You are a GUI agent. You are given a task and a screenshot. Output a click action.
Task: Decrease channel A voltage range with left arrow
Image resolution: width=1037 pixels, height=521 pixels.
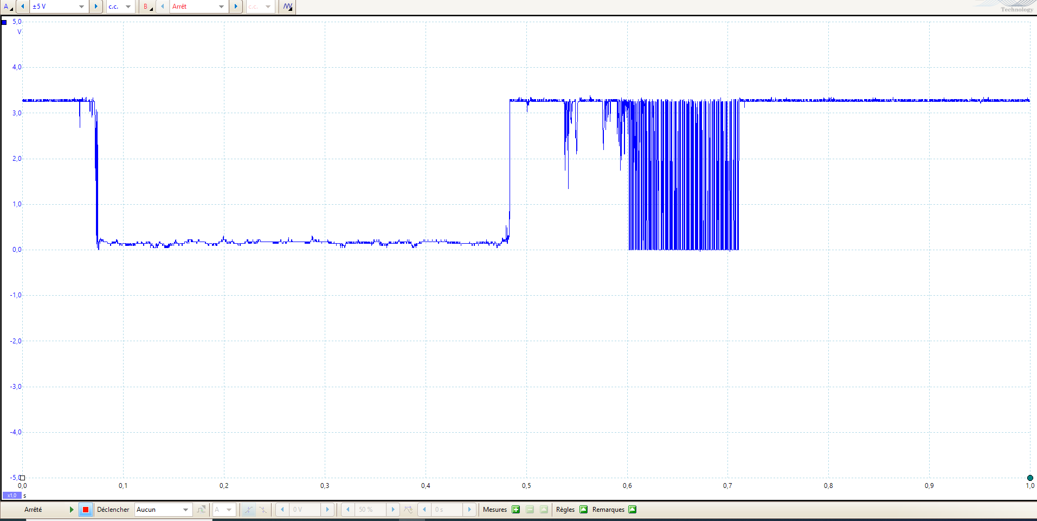click(x=23, y=6)
